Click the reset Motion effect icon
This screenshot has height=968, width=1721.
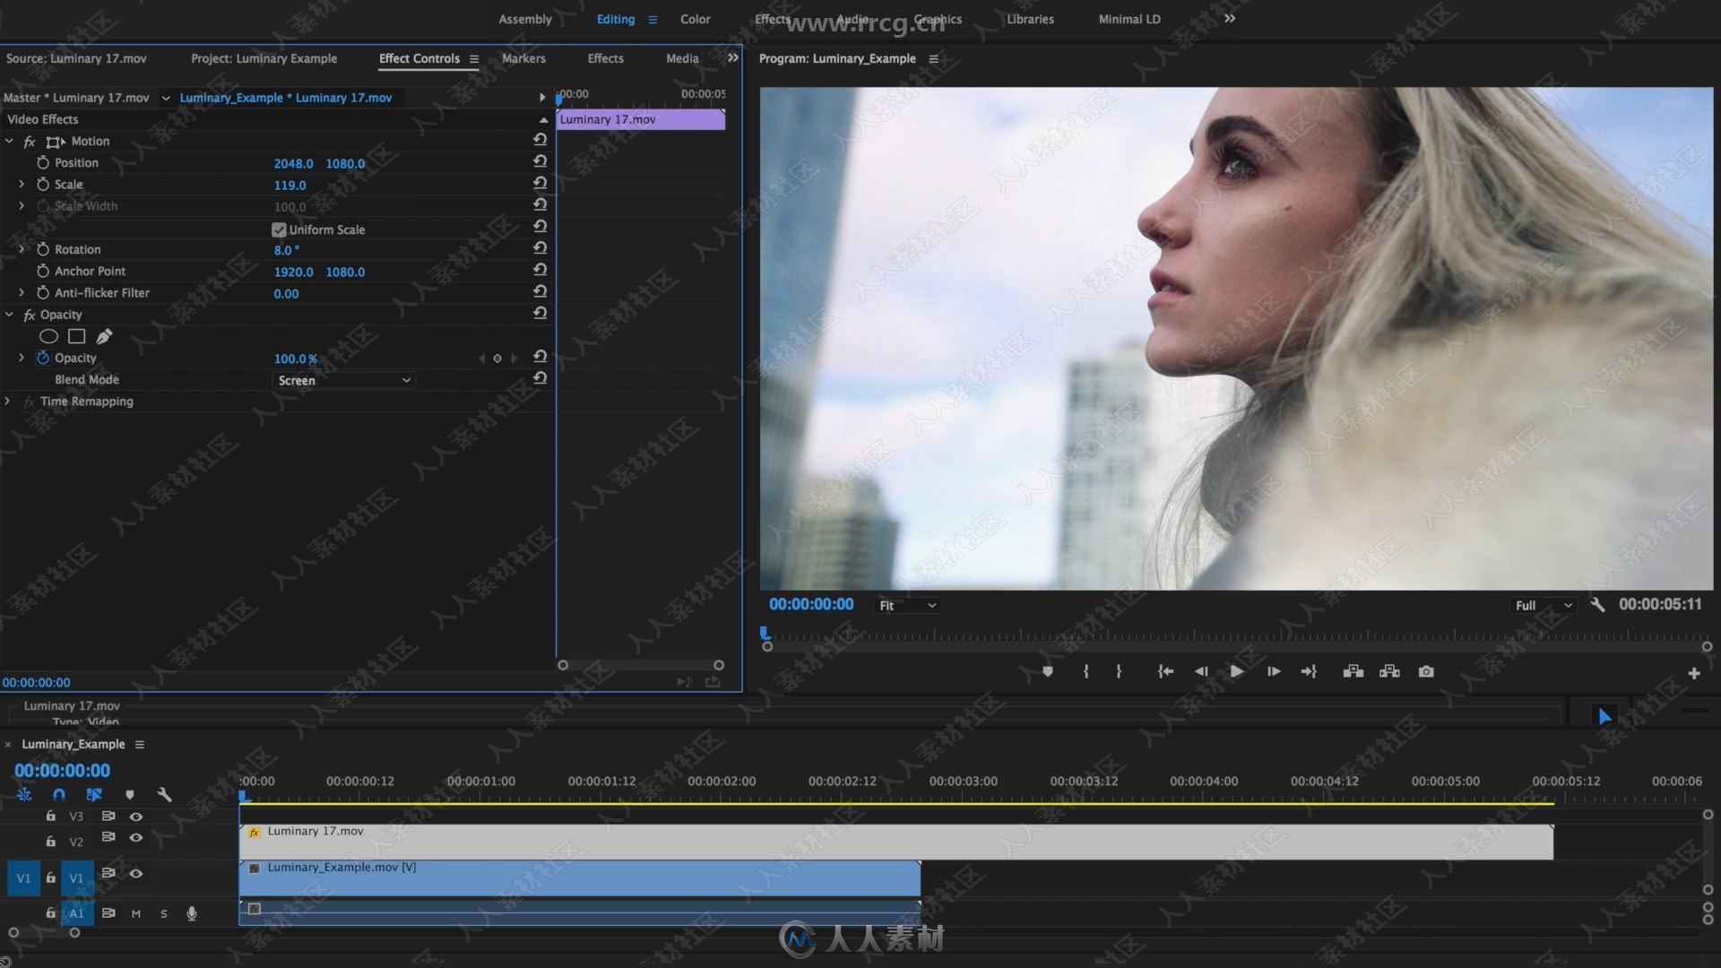click(539, 140)
